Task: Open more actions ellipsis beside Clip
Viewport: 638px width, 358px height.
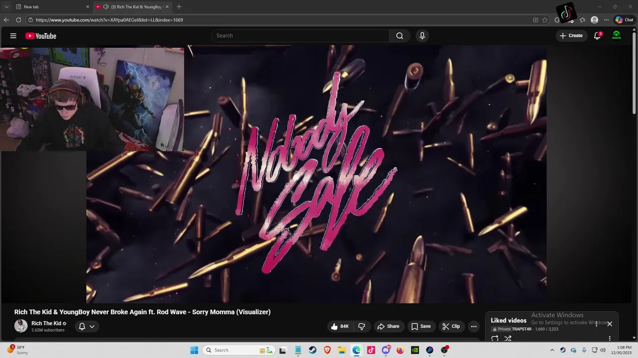Action: [x=474, y=327]
